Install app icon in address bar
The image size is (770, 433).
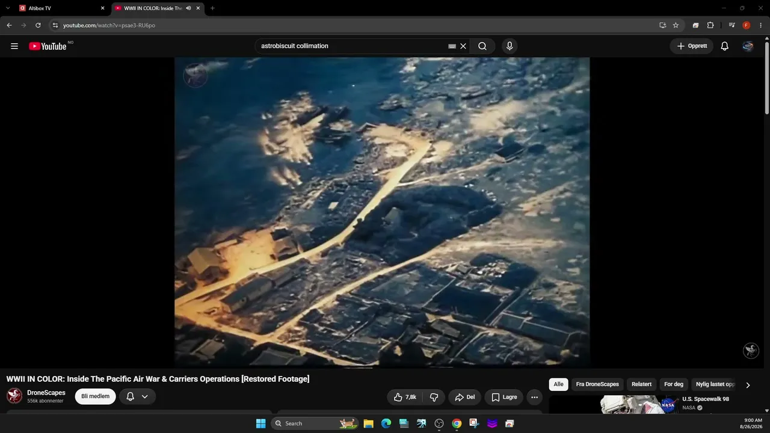pos(662,25)
